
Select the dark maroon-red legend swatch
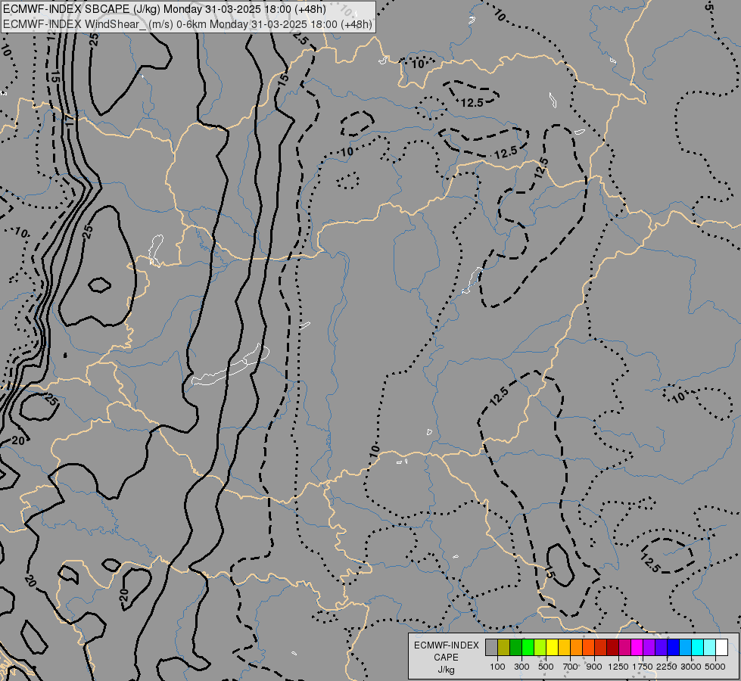[612, 648]
